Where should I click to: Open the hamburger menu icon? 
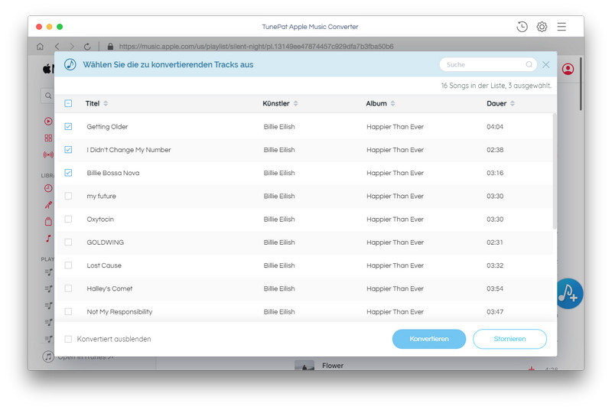tap(562, 27)
